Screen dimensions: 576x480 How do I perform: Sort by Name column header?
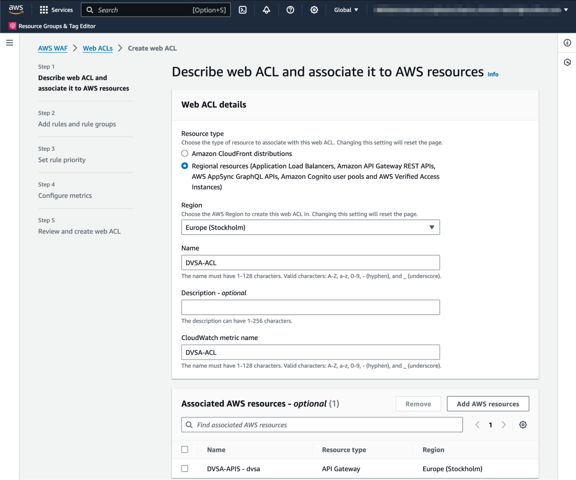(x=216, y=449)
